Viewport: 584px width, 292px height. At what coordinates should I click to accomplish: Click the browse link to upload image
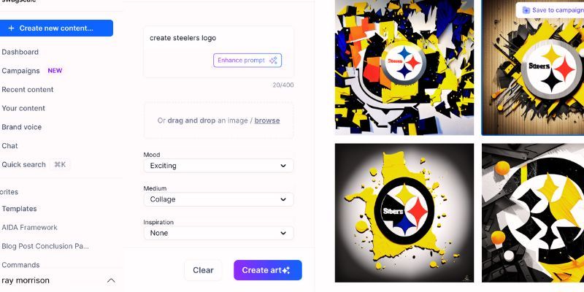[x=267, y=120]
